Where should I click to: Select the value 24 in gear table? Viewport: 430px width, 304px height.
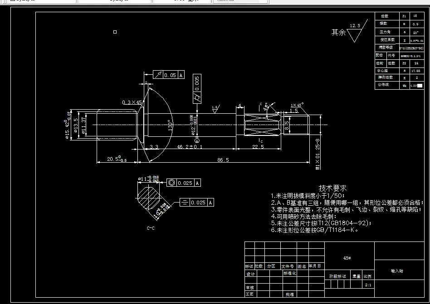click(x=416, y=63)
